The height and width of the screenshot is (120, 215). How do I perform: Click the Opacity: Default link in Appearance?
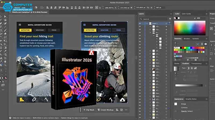[187, 111]
